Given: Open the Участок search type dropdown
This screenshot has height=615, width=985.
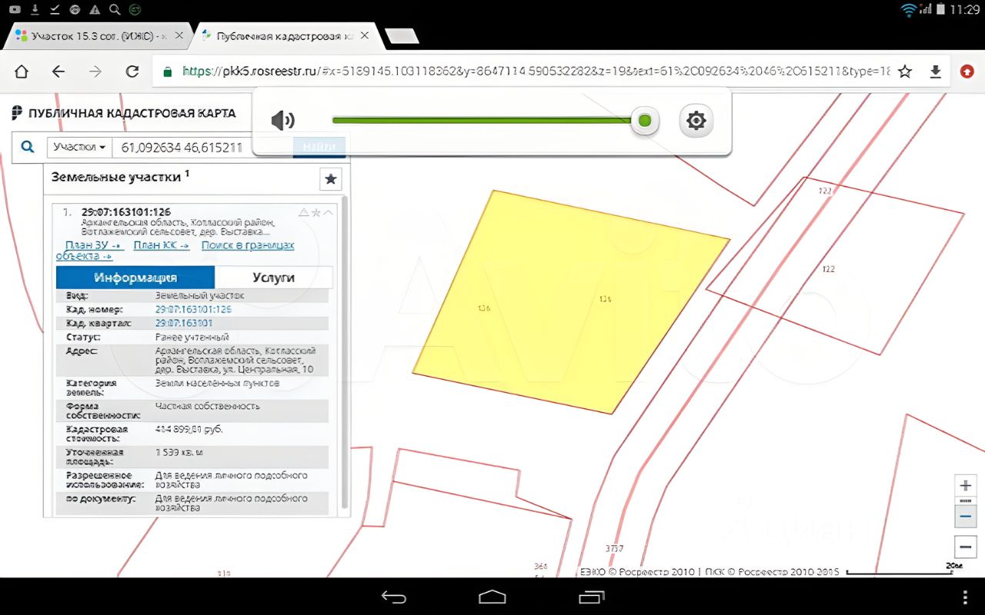Looking at the screenshot, I should tap(79, 147).
